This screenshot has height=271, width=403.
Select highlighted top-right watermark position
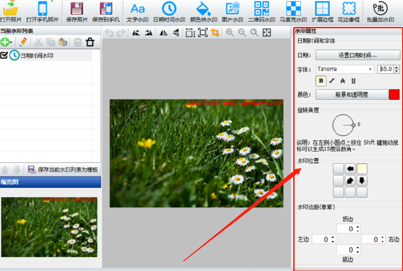coord(362,169)
